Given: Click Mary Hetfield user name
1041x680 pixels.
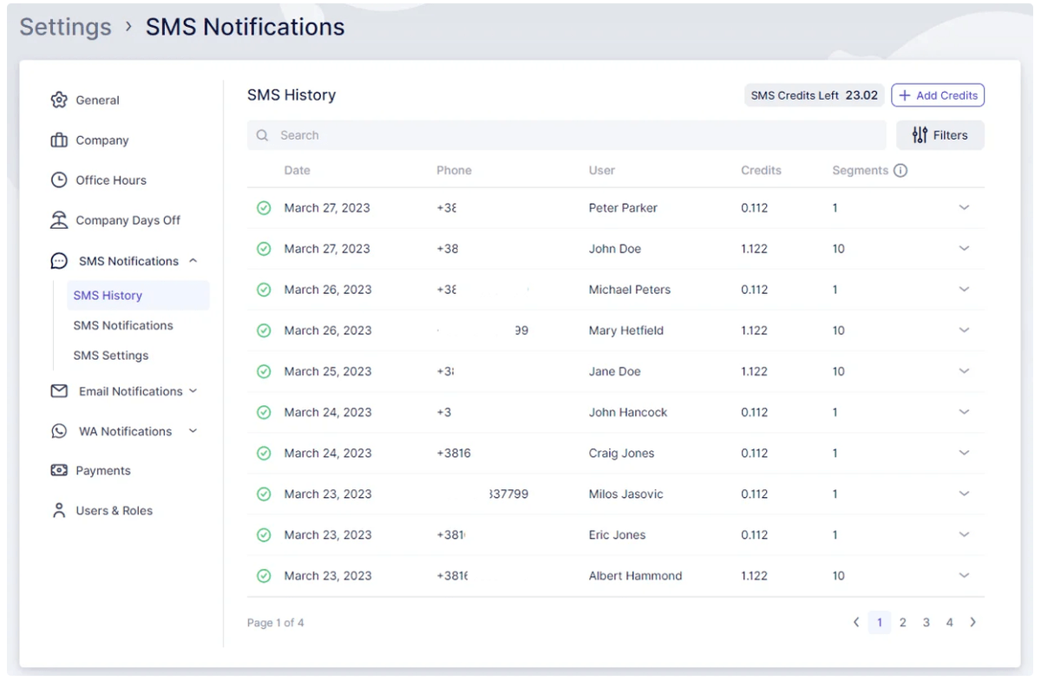Looking at the screenshot, I should (626, 330).
